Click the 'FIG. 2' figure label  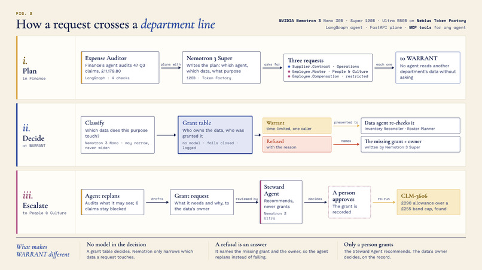24,14
